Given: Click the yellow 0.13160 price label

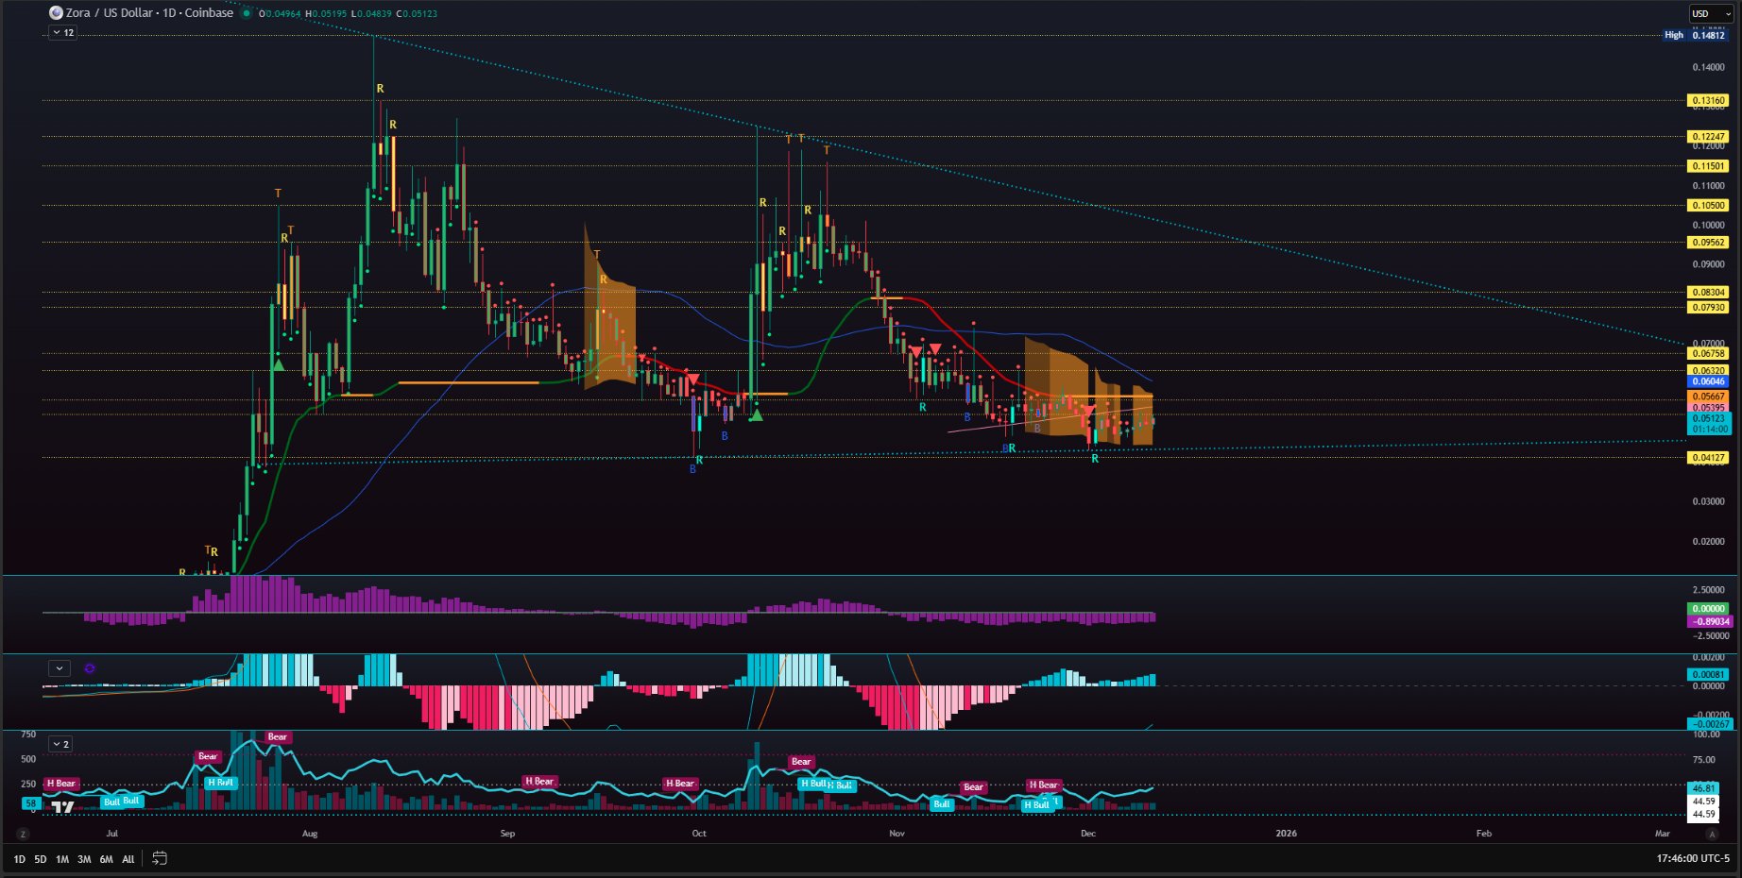Looking at the screenshot, I should 1708,100.
